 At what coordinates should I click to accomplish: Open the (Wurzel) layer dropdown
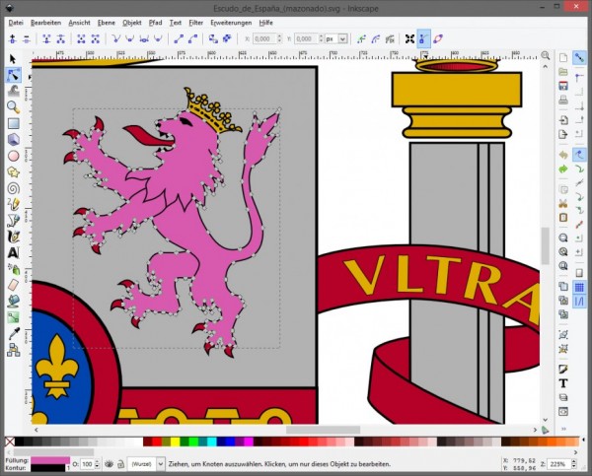[149, 463]
